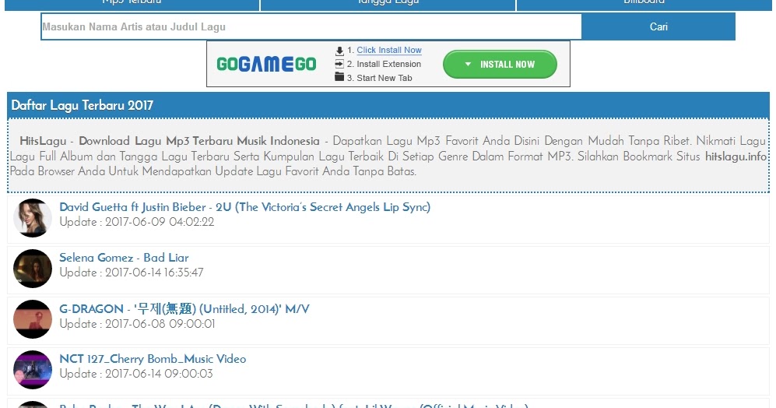Click the Start New Tab folder icon

[339, 77]
